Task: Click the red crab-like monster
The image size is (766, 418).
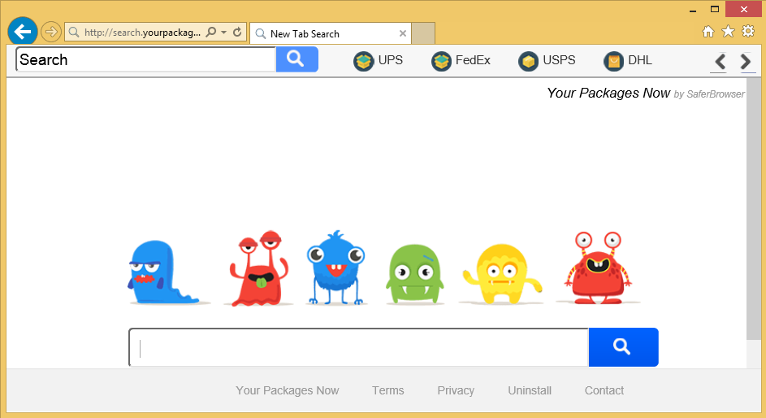Action: pyautogui.click(x=598, y=268)
